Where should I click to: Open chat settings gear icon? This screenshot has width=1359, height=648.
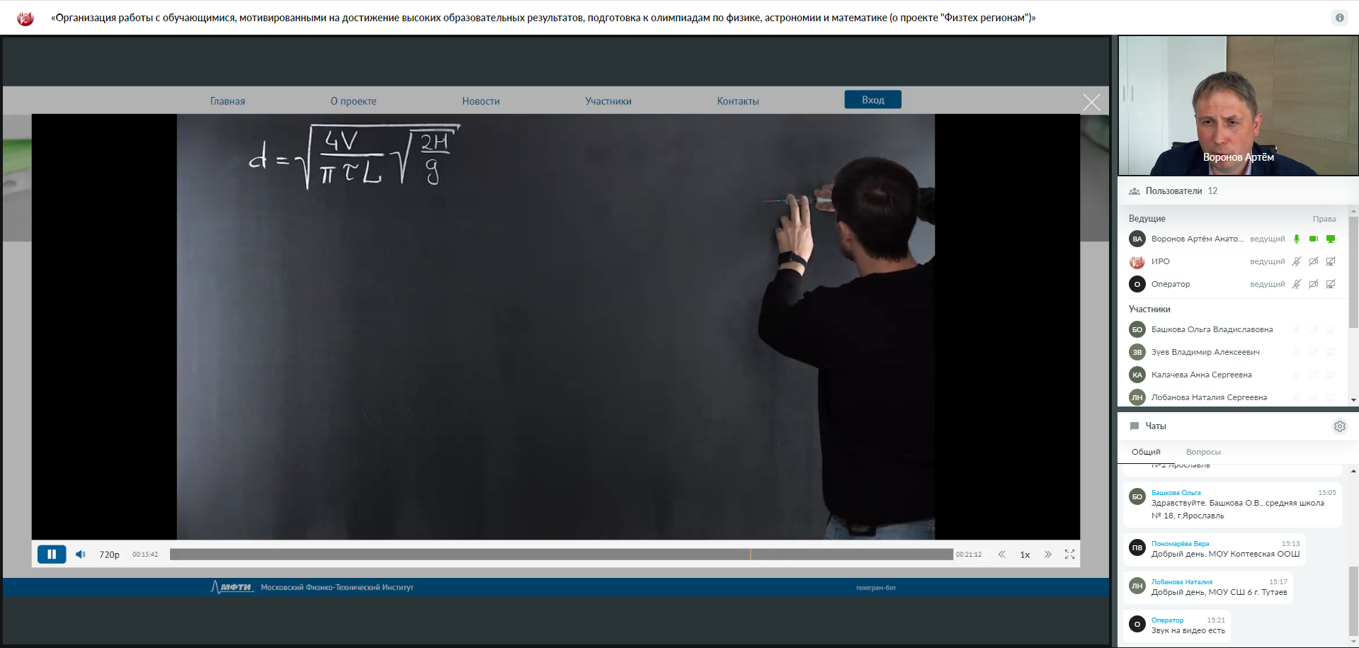(x=1340, y=426)
